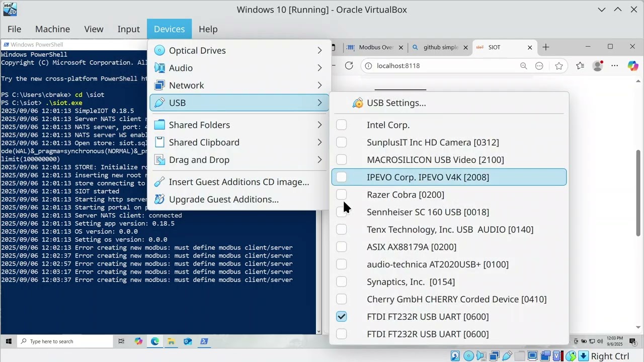This screenshot has height=362, width=644.
Task: Click the optical drive status bar icon
Action: [469, 356]
